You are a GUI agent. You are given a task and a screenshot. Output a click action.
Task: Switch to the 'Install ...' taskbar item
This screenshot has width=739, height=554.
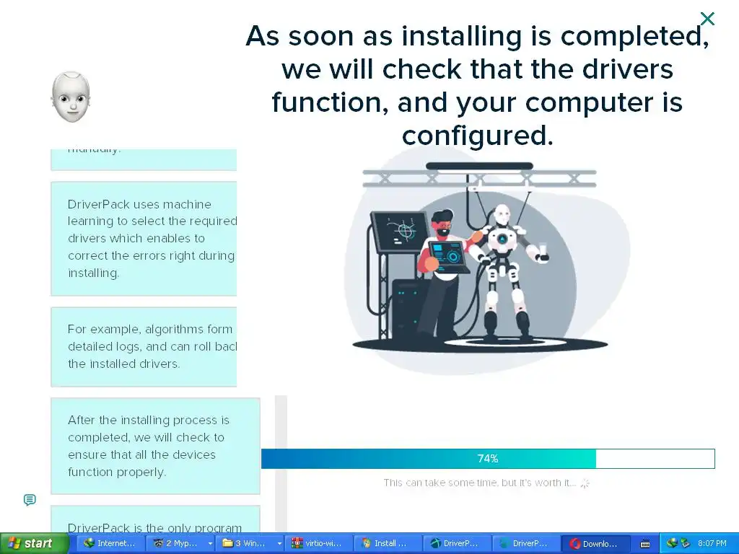tap(387, 544)
